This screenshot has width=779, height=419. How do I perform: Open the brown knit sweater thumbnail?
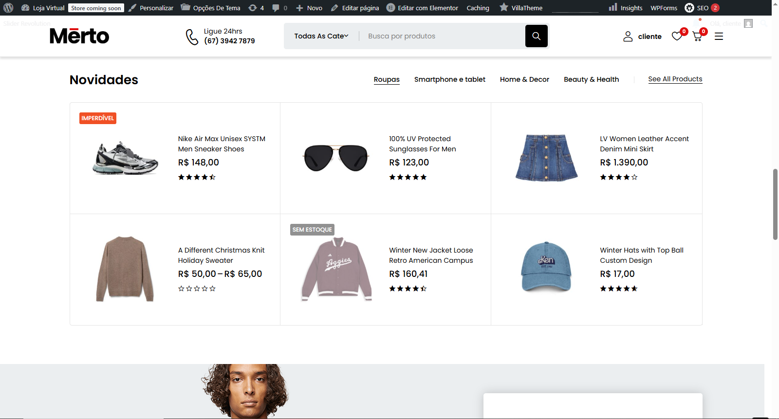tap(125, 269)
